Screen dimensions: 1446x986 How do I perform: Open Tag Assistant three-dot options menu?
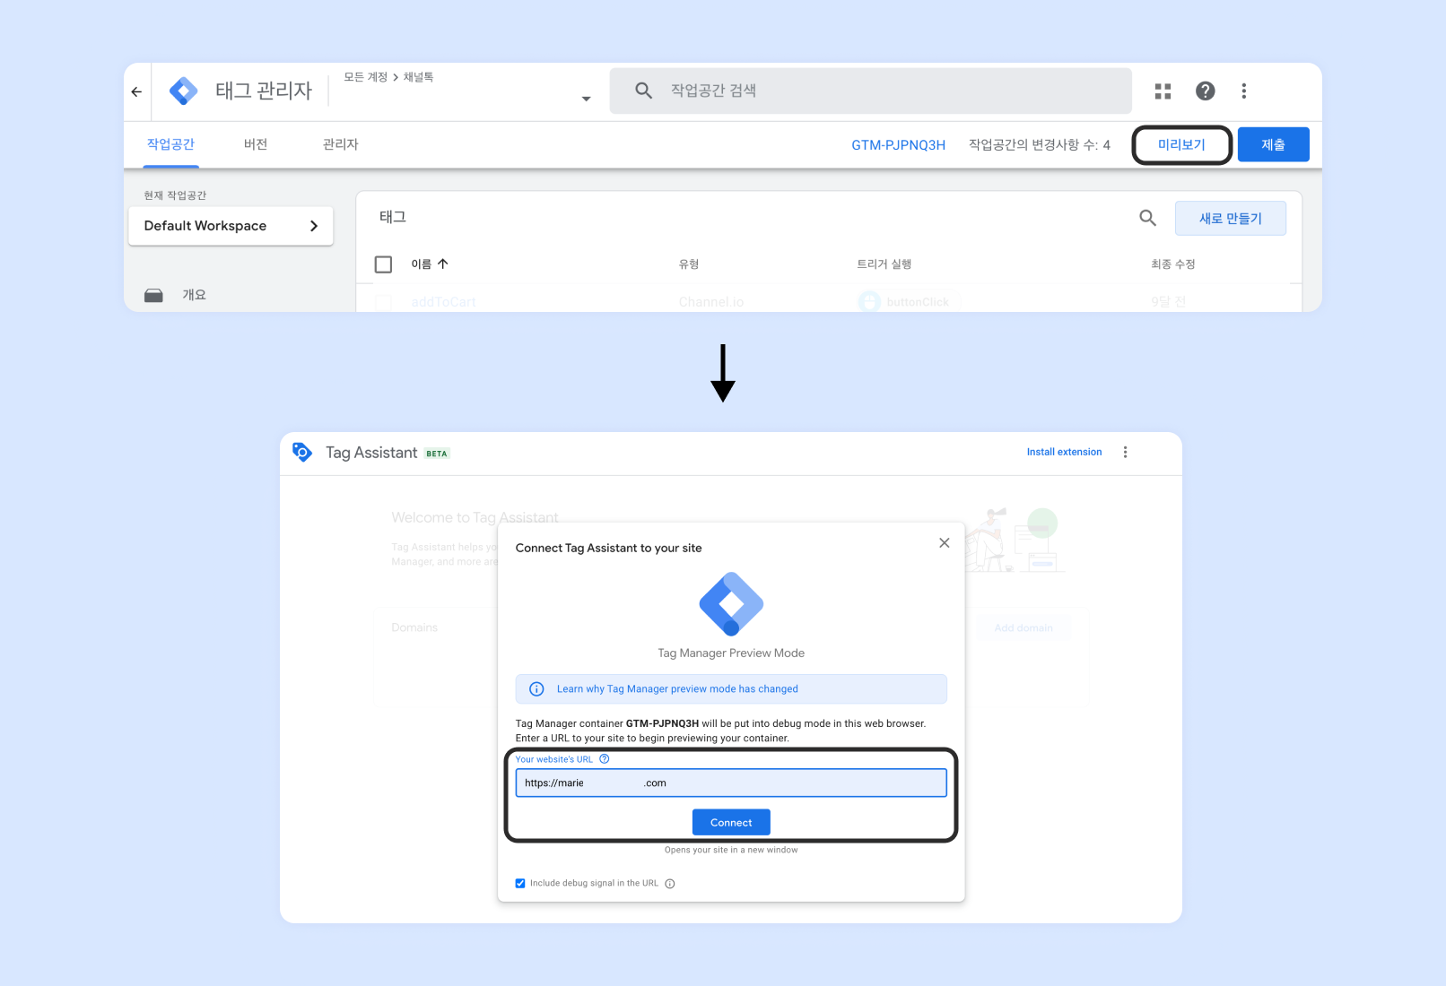click(1125, 452)
